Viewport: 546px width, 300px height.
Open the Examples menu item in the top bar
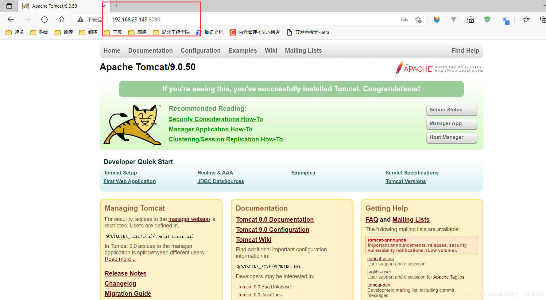pos(242,51)
